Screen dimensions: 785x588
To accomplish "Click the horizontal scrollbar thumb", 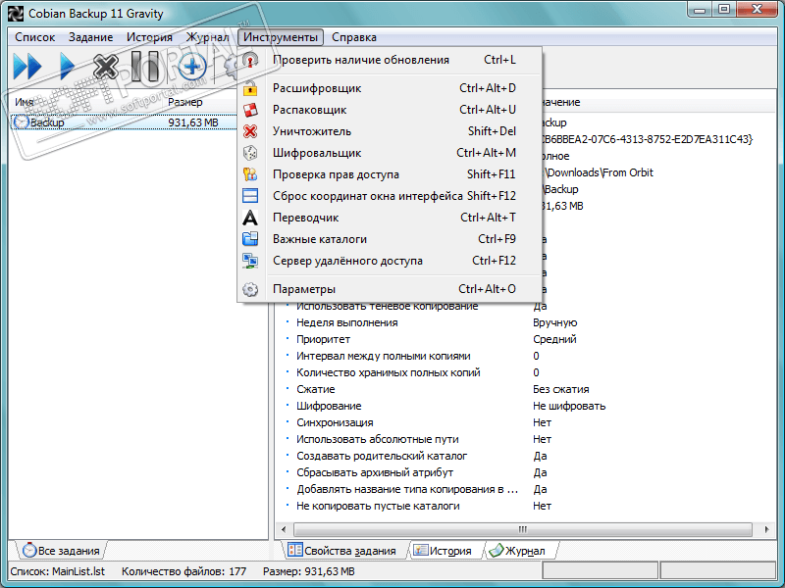I will pos(523,529).
